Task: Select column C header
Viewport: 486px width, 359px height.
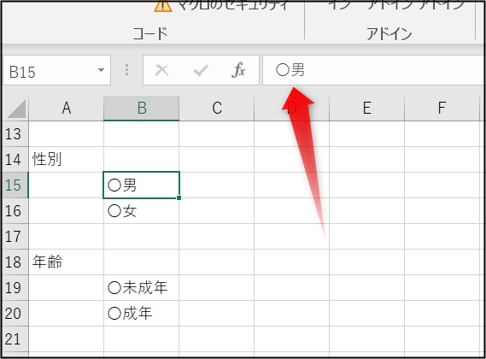Action: coord(217,109)
